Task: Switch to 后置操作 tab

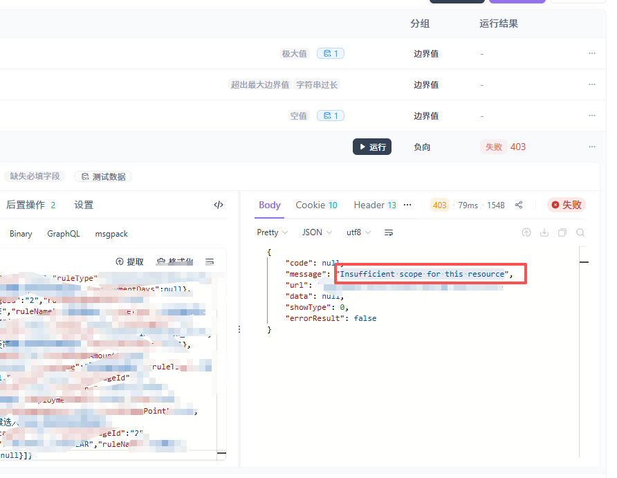Action: 32,205
